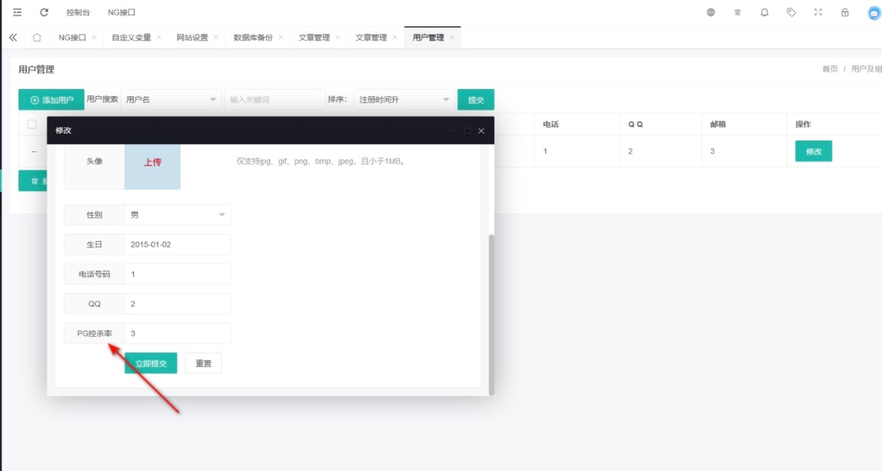Click the dialog's vertical scrollbar
The height and width of the screenshot is (471, 882).
click(491, 312)
